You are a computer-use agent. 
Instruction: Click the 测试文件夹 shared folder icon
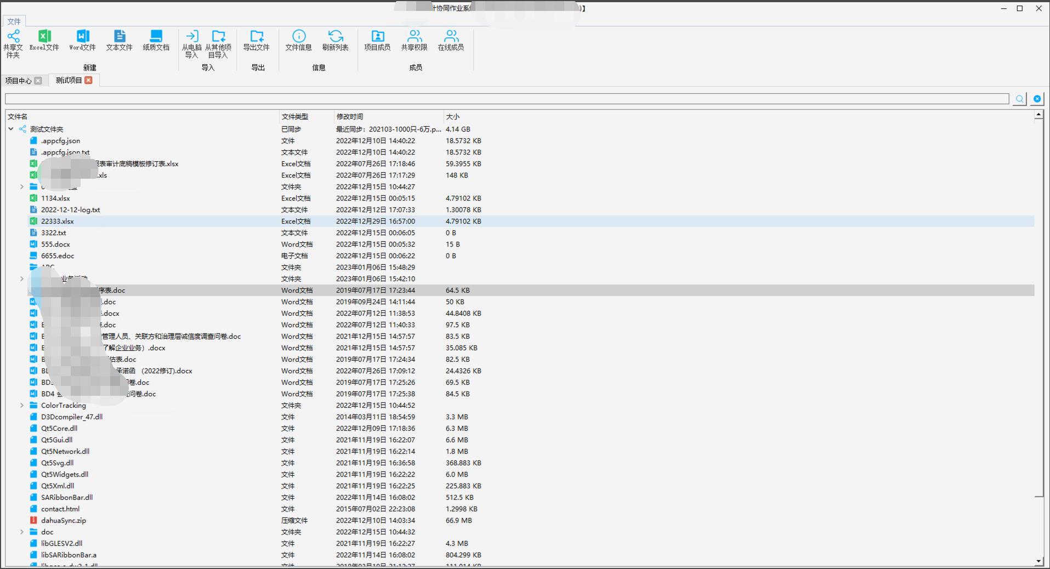tap(22, 129)
